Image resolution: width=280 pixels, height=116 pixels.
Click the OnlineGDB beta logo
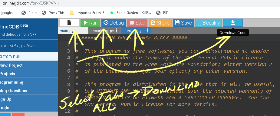pos(14,26)
